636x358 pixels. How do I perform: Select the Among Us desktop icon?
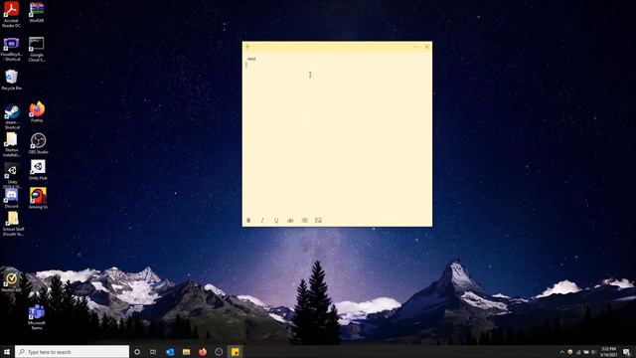click(38, 198)
